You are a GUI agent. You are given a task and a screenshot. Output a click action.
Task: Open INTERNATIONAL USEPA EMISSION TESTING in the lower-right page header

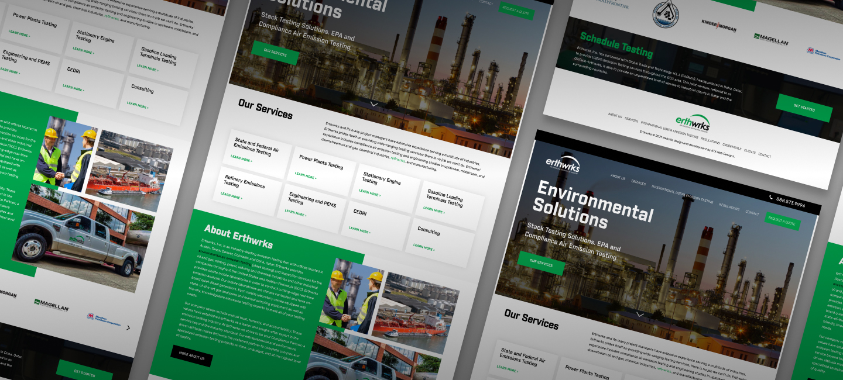[x=683, y=195]
